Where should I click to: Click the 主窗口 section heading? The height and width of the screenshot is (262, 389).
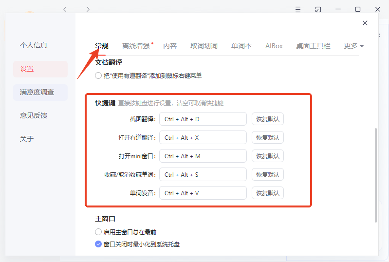click(x=105, y=219)
